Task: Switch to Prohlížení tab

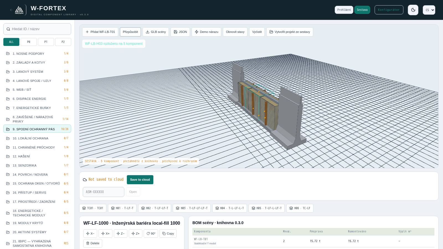Action: 344,10
